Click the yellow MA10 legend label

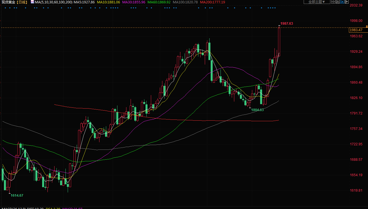coord(108,2)
